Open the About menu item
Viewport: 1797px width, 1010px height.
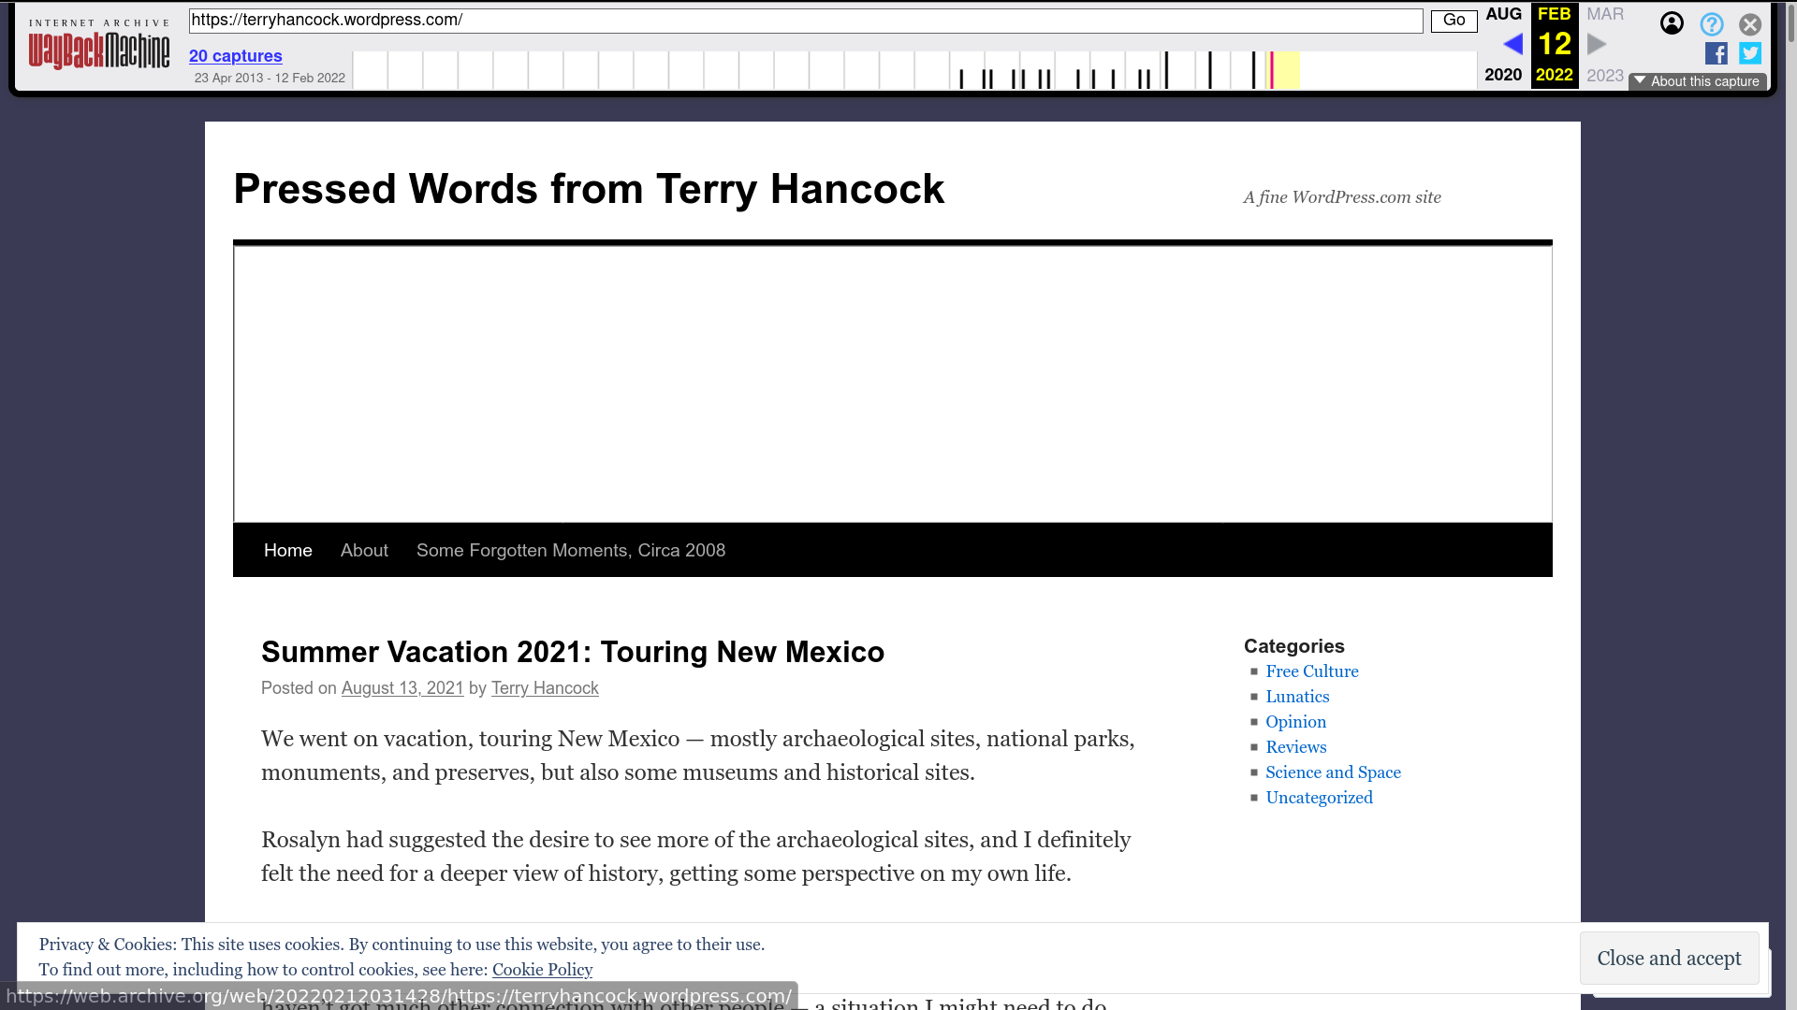click(364, 551)
